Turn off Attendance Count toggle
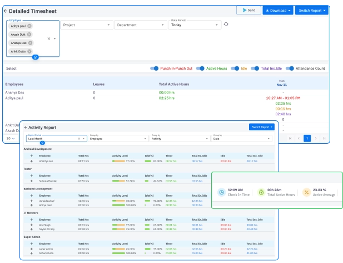The height and width of the screenshot is (263, 343). click(x=290, y=69)
